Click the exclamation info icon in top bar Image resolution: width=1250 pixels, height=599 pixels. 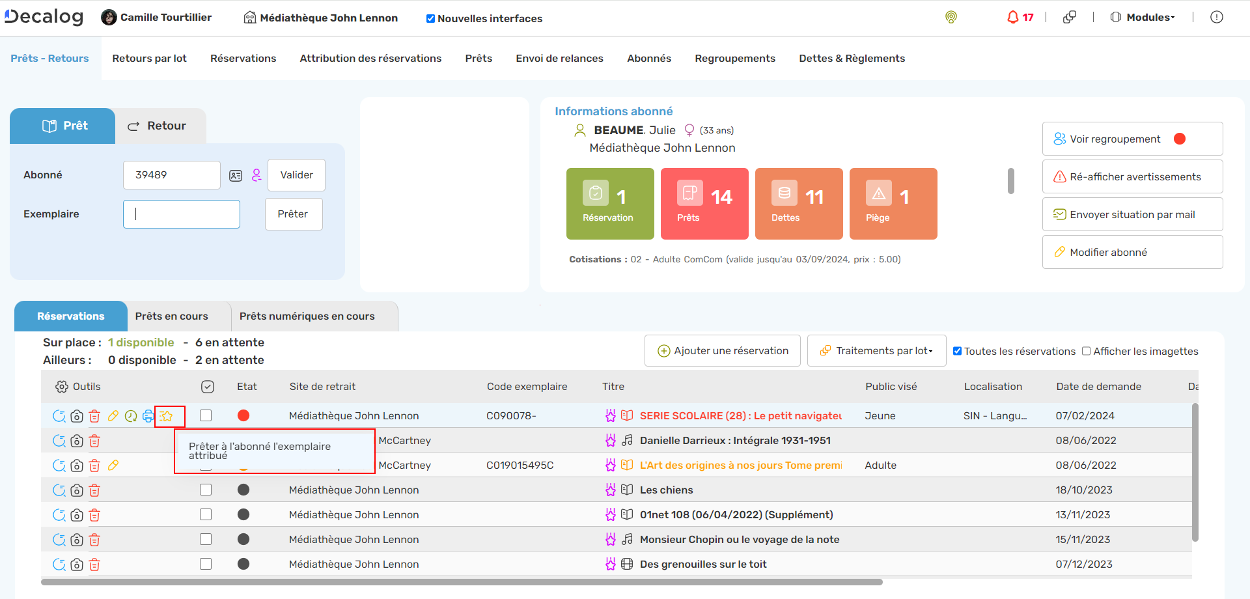tap(1216, 18)
